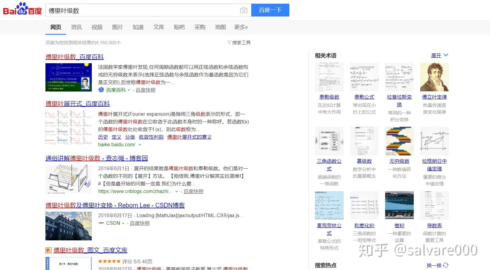Screen dimensions: 490x270
Task: Click the 分类 sublink
Action: pyautogui.click(x=130, y=137)
